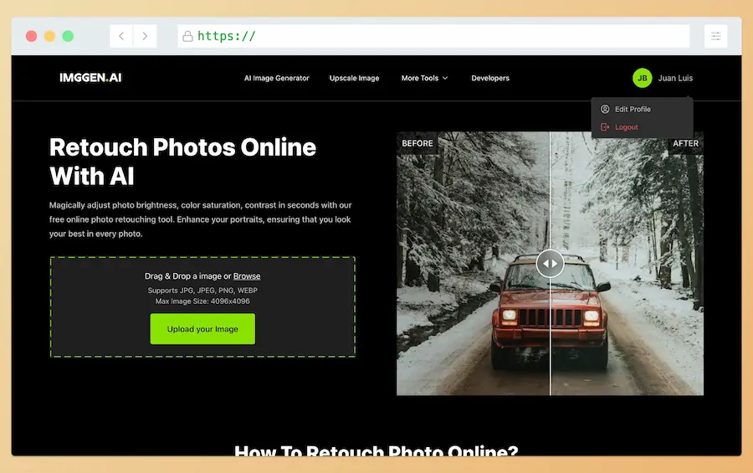Open the Developers nav link

(490, 78)
